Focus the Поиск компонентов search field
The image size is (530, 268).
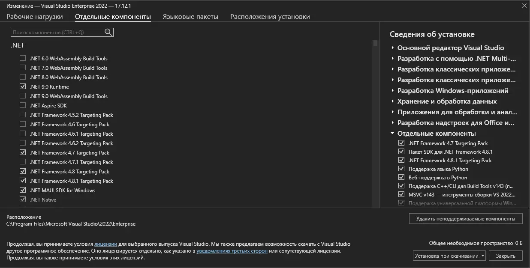(57, 32)
